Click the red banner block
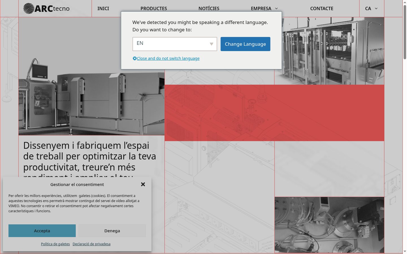The height and width of the screenshot is (254, 407). [274, 113]
